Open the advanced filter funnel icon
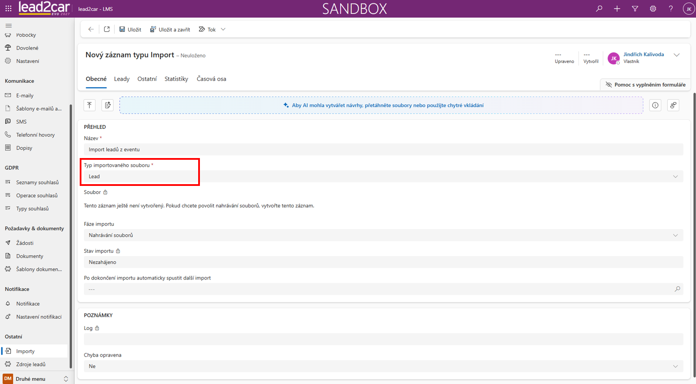The image size is (696, 384). [x=635, y=9]
